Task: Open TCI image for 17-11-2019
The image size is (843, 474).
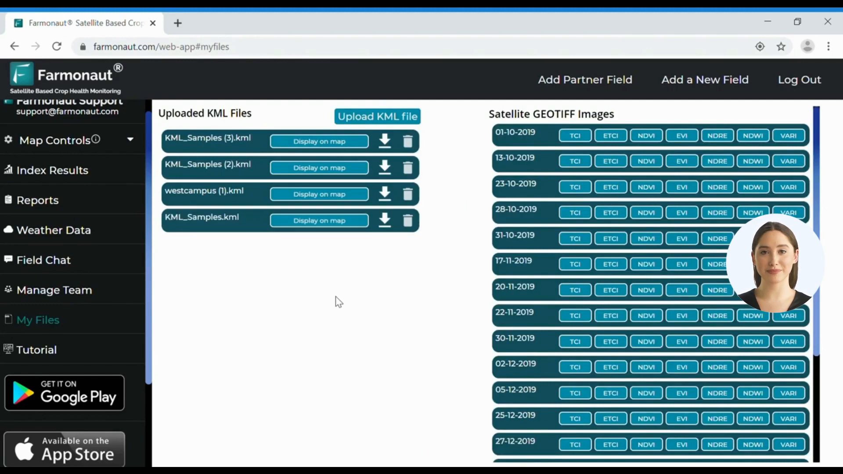Action: pyautogui.click(x=575, y=264)
